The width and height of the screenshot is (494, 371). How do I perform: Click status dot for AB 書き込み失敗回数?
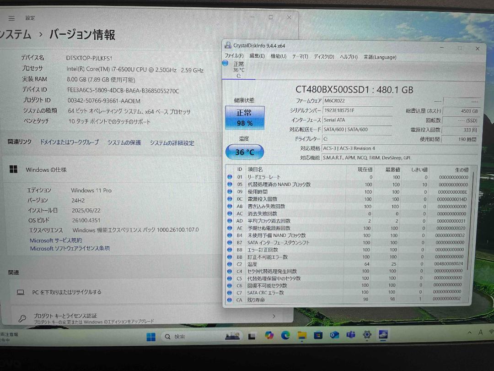click(x=230, y=206)
